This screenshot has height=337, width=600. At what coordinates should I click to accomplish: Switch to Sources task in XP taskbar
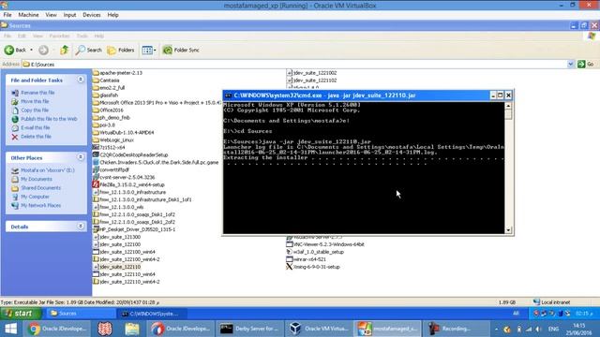click(x=82, y=314)
